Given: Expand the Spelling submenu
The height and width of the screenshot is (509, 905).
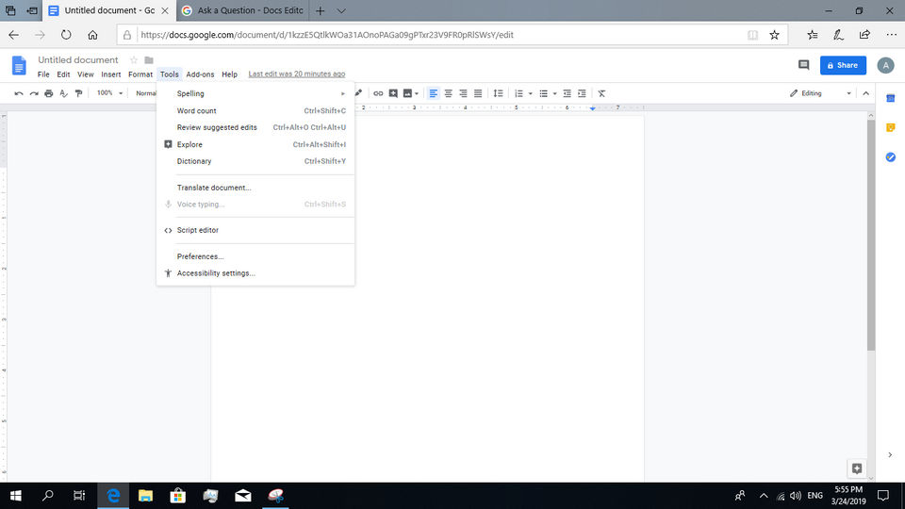Looking at the screenshot, I should [x=255, y=93].
